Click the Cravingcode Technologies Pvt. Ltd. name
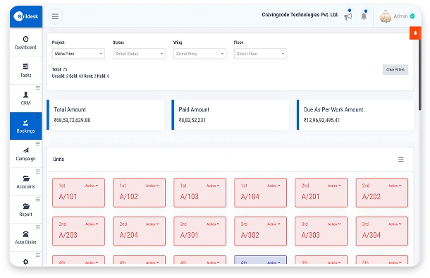The width and height of the screenshot is (430, 278). tap(300, 15)
